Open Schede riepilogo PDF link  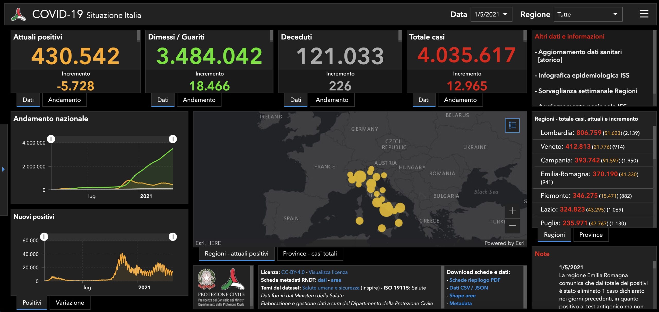[475, 280]
